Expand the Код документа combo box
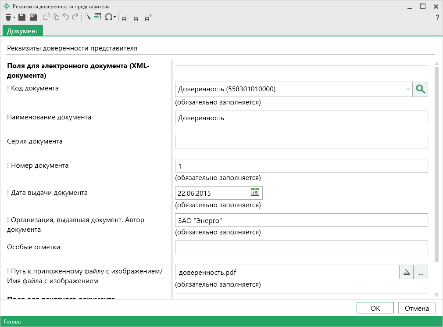443x327 pixels. pos(408,89)
